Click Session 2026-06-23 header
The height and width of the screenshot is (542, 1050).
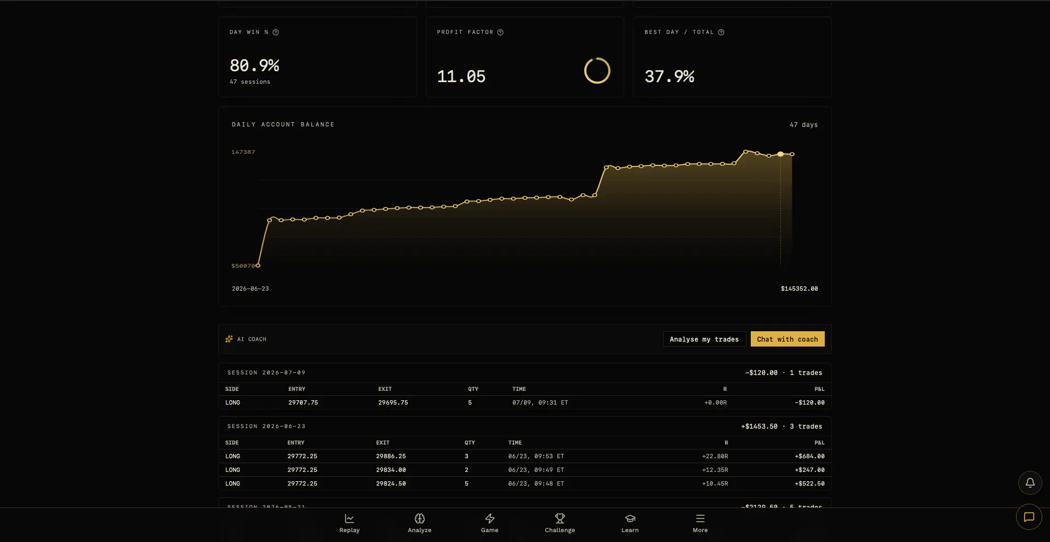tap(524, 426)
